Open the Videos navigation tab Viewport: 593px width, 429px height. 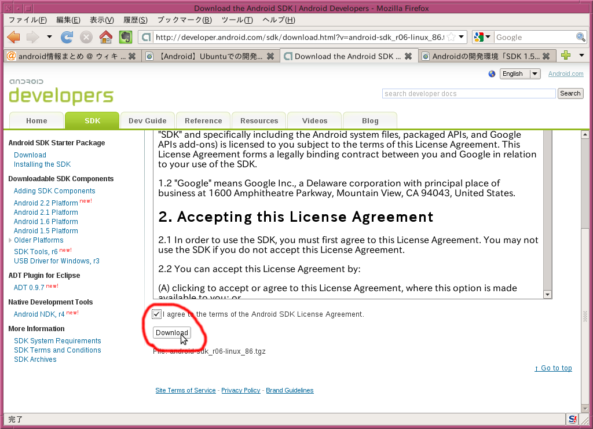(x=314, y=120)
